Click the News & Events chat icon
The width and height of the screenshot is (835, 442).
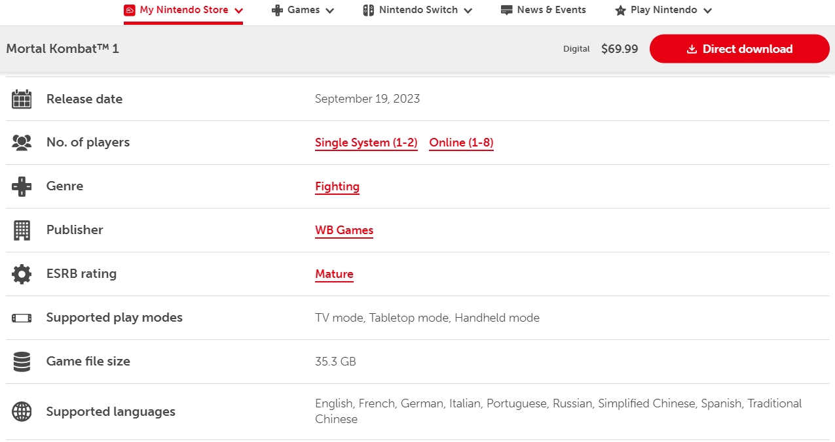pos(506,10)
